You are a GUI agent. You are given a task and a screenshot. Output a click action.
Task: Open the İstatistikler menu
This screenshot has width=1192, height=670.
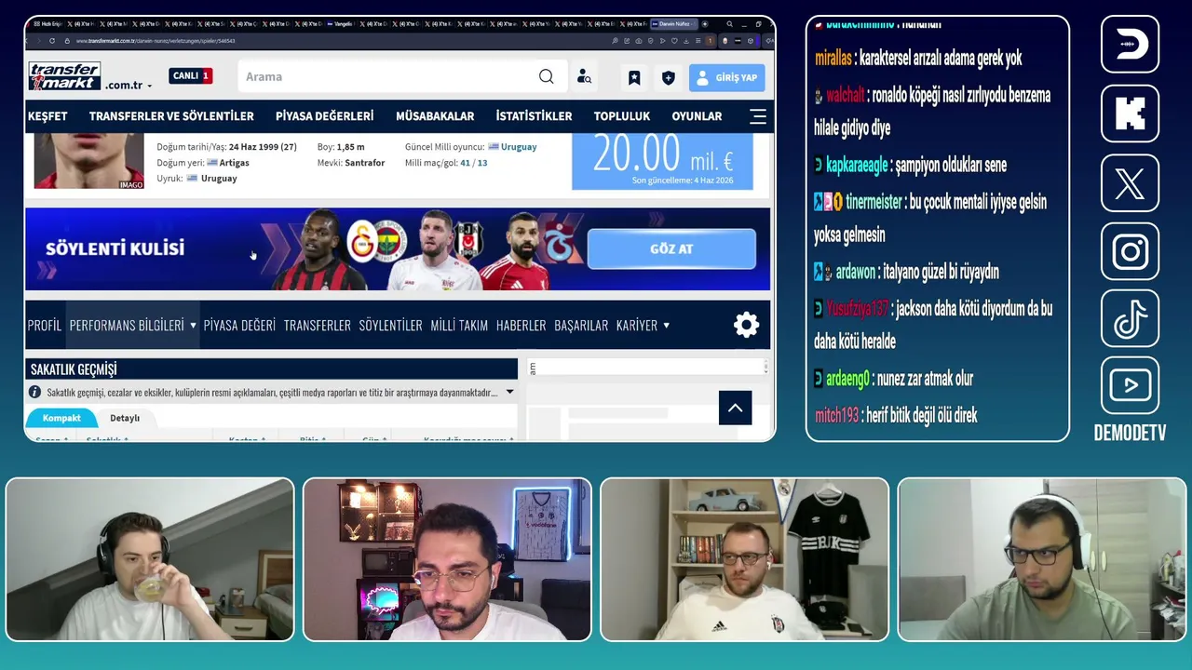[x=534, y=116]
